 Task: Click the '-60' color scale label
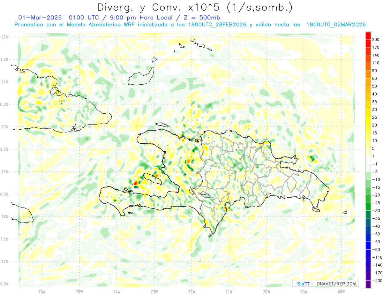[x=376, y=242]
